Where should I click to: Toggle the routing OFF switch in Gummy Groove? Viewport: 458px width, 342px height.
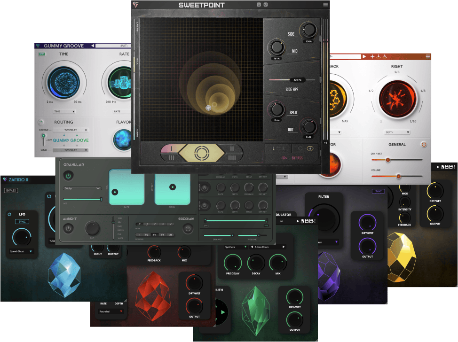pyautogui.click(x=44, y=140)
